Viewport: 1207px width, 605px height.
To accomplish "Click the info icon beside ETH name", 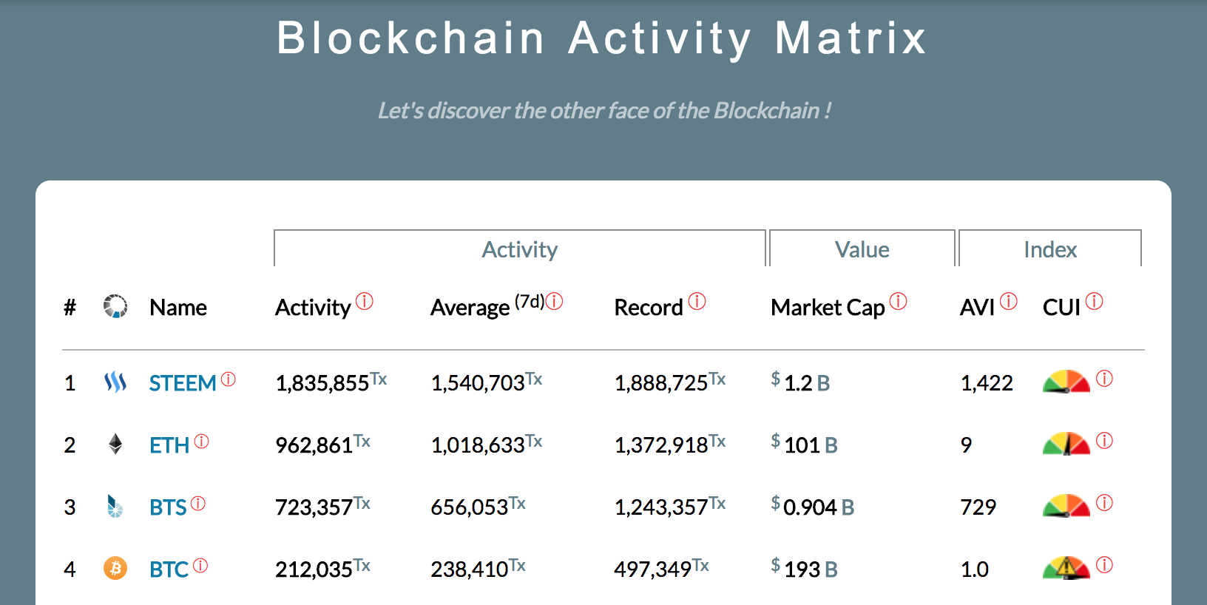I will (x=201, y=442).
